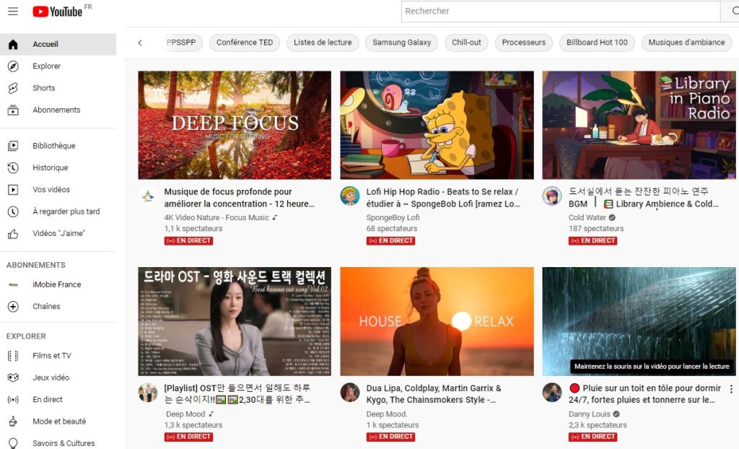The image size is (739, 449).
Task: Click the Films et TV filmstrip icon
Action: 13,356
